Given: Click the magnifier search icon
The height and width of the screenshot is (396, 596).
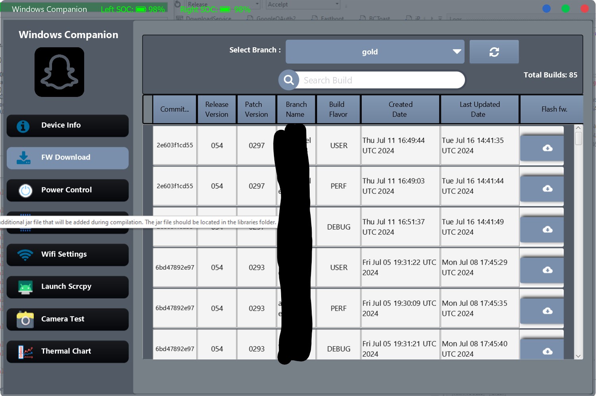Looking at the screenshot, I should point(289,80).
